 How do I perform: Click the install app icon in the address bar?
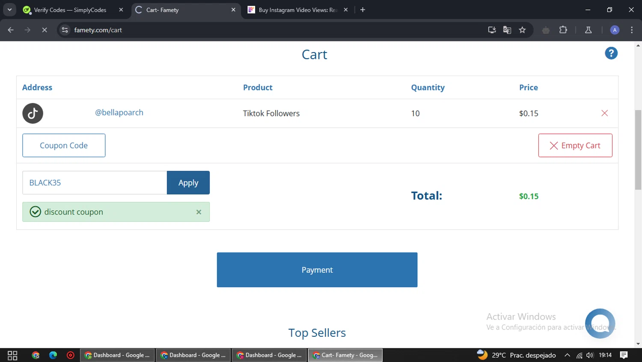click(x=492, y=30)
